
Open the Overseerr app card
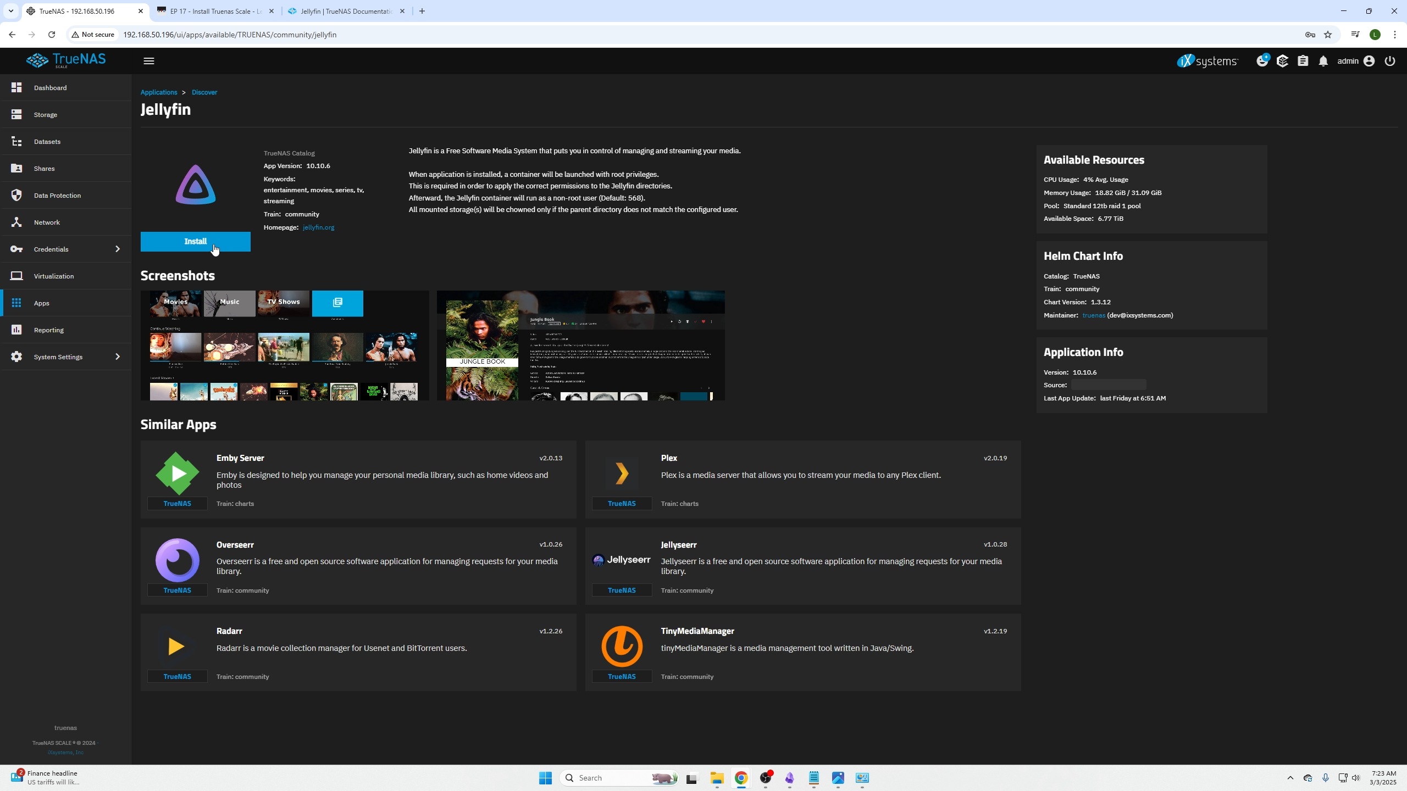click(x=358, y=566)
